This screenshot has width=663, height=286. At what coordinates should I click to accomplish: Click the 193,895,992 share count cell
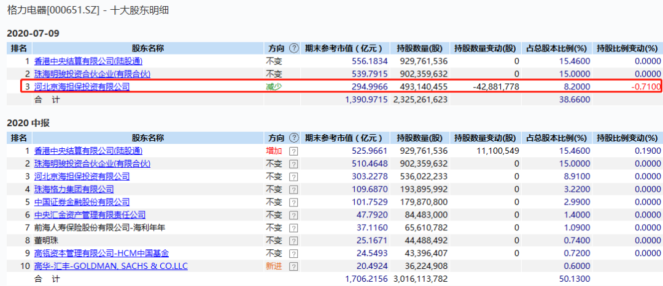coord(422,189)
